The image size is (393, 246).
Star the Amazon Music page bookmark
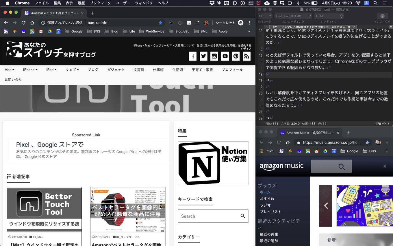tap(367, 142)
